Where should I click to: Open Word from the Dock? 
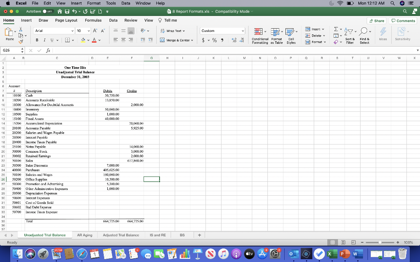(357, 254)
